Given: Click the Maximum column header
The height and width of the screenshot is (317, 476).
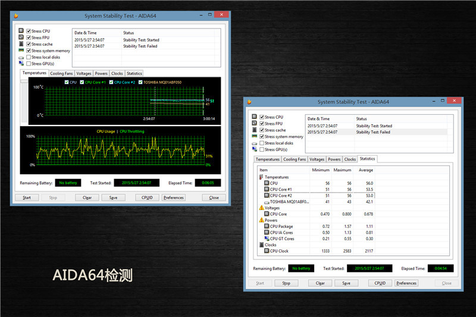Looking at the screenshot, I should coord(342,170).
